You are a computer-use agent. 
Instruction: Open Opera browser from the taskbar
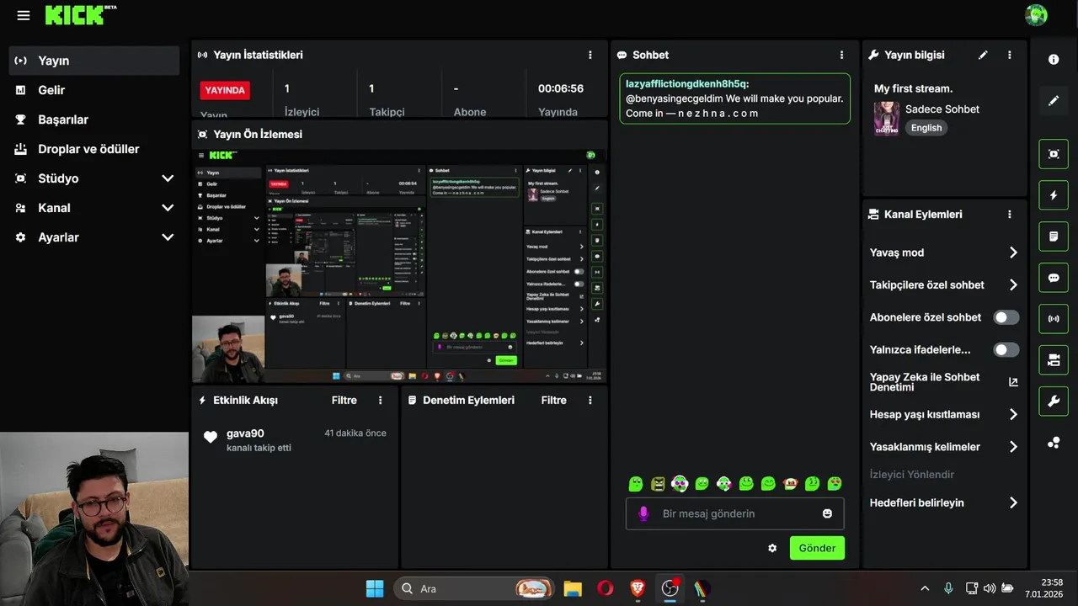click(x=605, y=588)
